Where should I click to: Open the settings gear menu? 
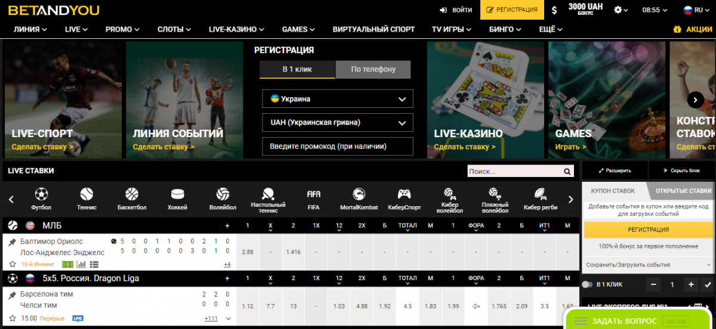tap(622, 10)
